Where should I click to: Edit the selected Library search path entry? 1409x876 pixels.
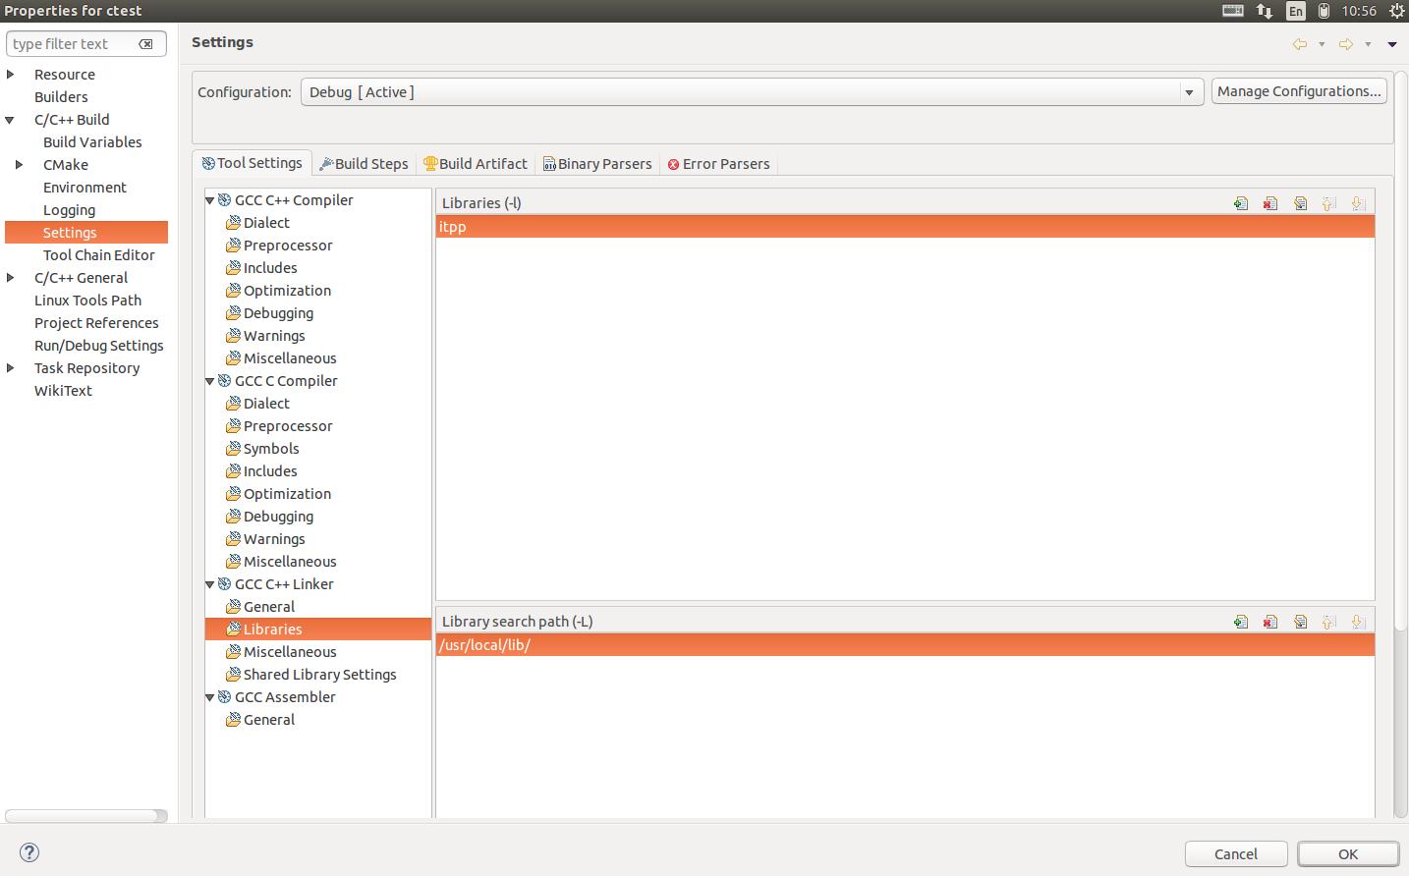tap(1300, 622)
